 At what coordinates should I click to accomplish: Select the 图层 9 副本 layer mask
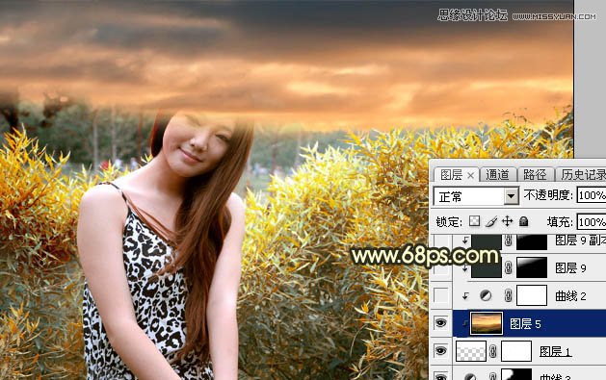click(x=532, y=241)
